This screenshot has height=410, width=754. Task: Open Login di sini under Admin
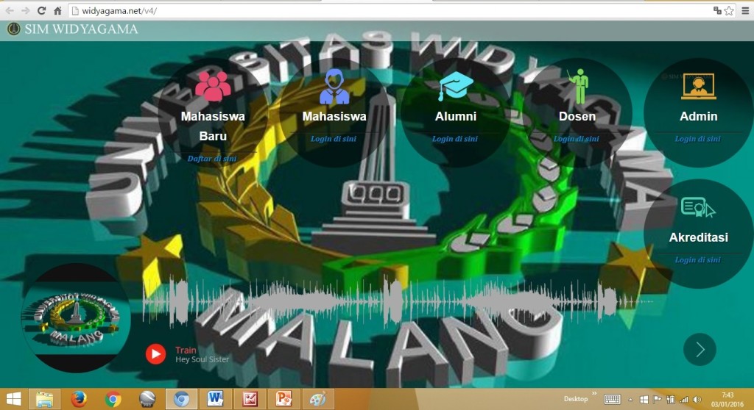(x=698, y=139)
